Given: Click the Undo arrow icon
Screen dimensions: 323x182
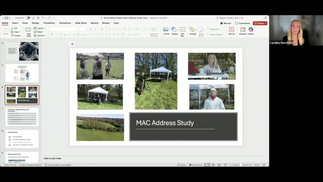Looking at the screenshot, I should pos(42,18).
